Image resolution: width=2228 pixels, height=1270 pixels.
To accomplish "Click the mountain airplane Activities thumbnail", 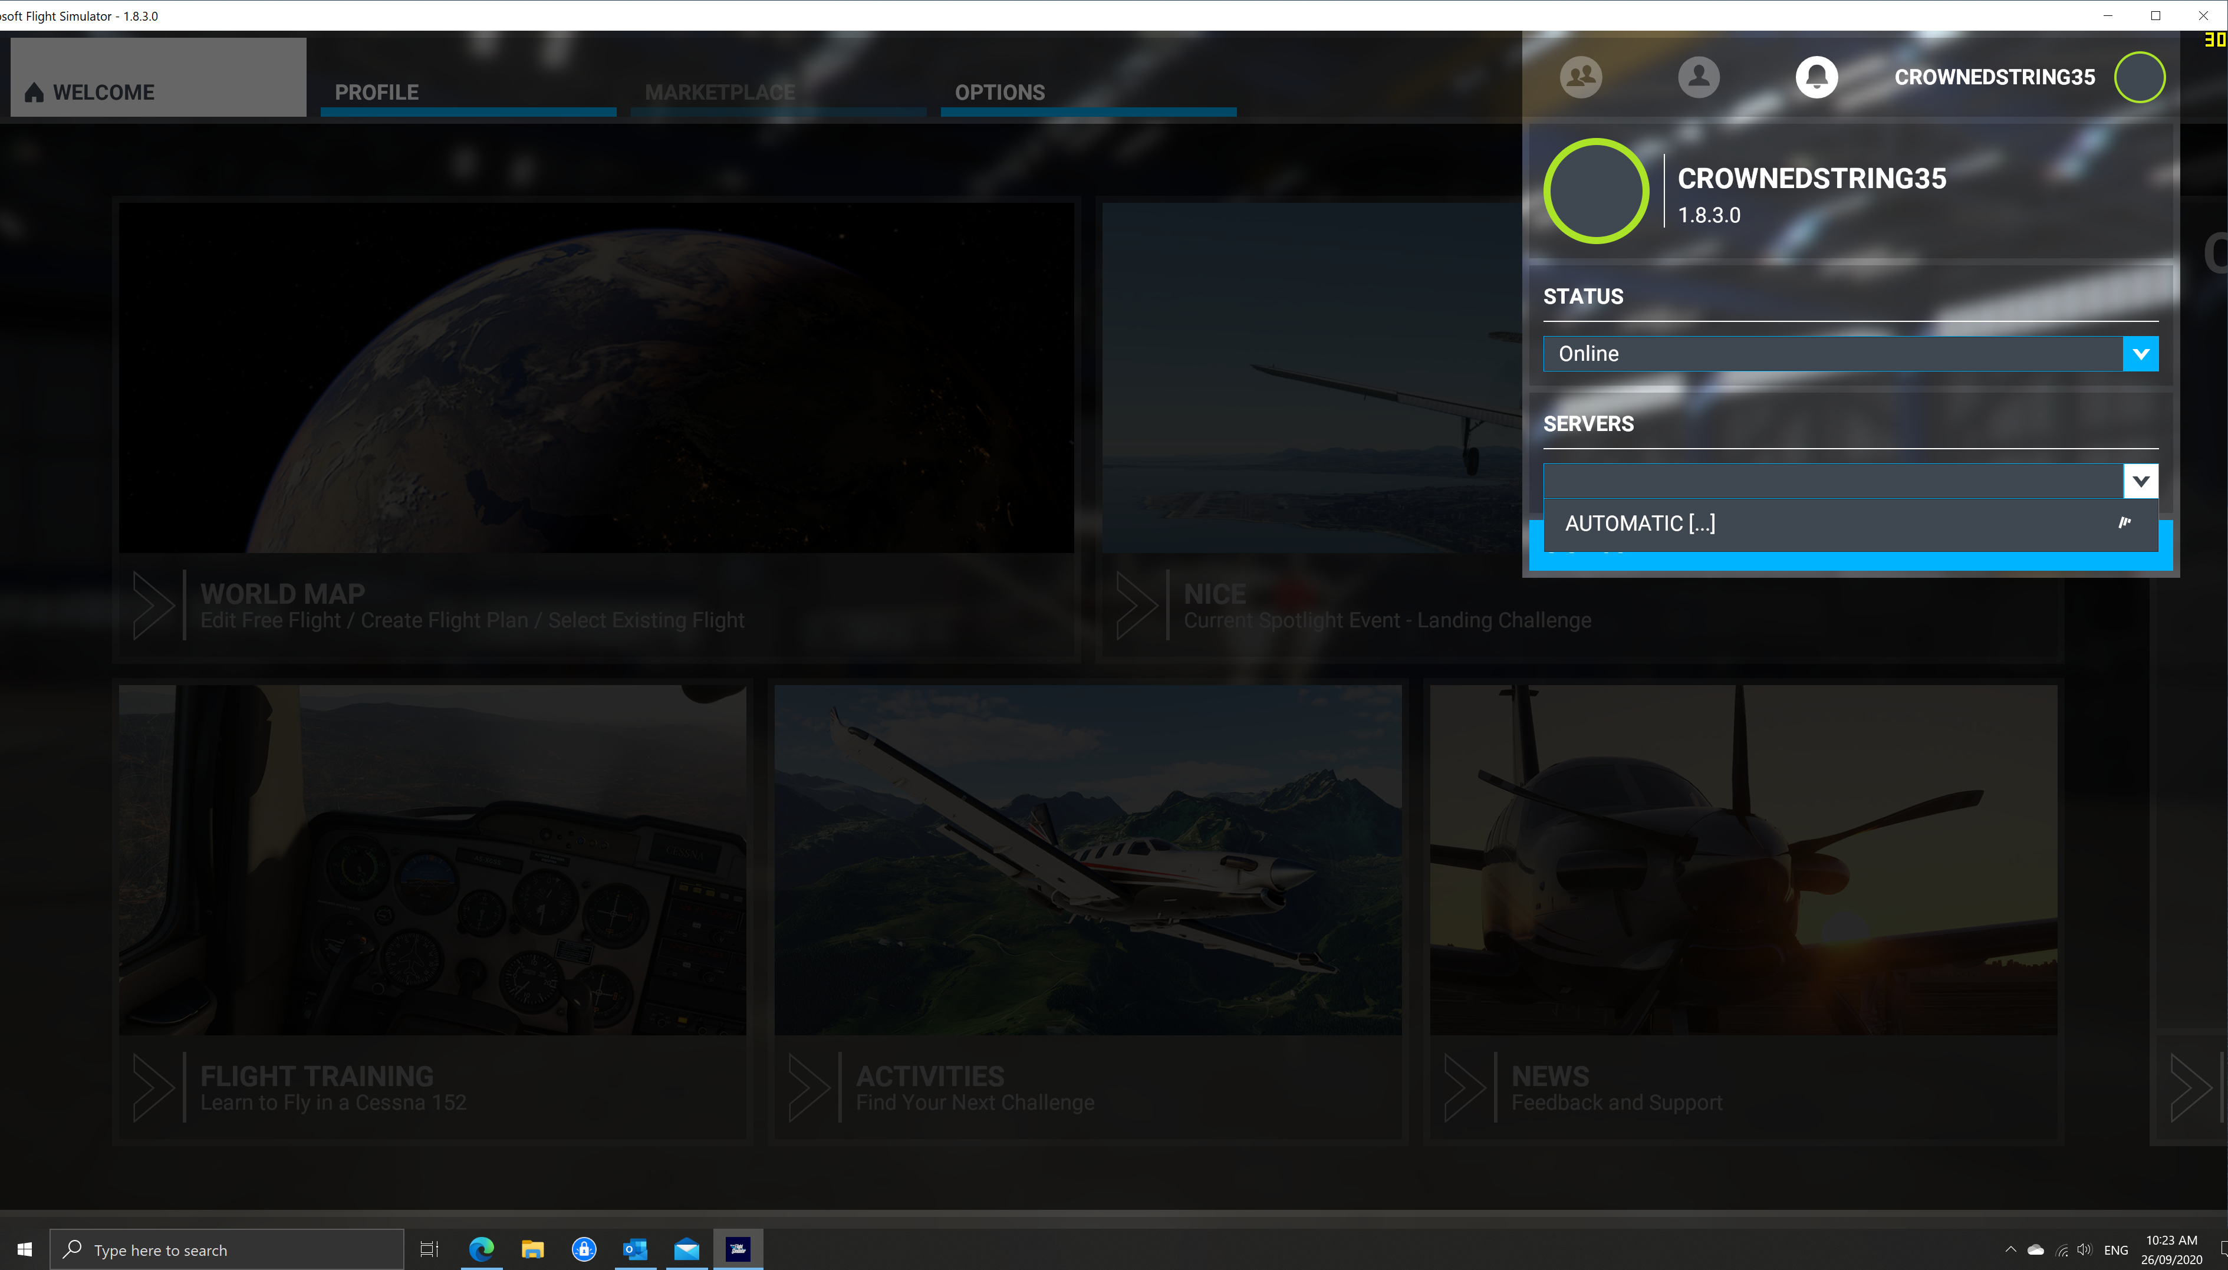I will [1088, 860].
